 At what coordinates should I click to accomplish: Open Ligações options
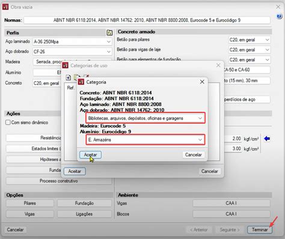tap(84, 214)
